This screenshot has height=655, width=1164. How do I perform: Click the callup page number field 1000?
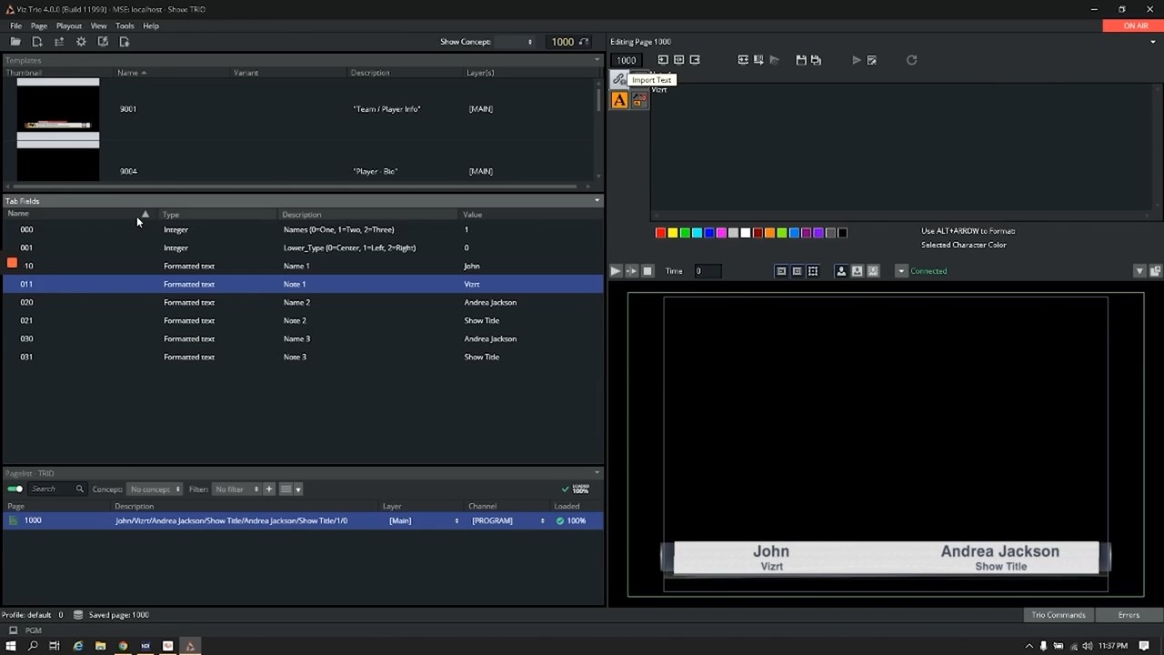562,42
